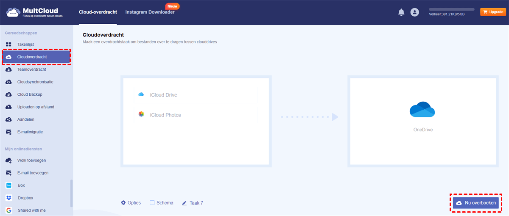Click the Nu overboeken button

point(475,203)
